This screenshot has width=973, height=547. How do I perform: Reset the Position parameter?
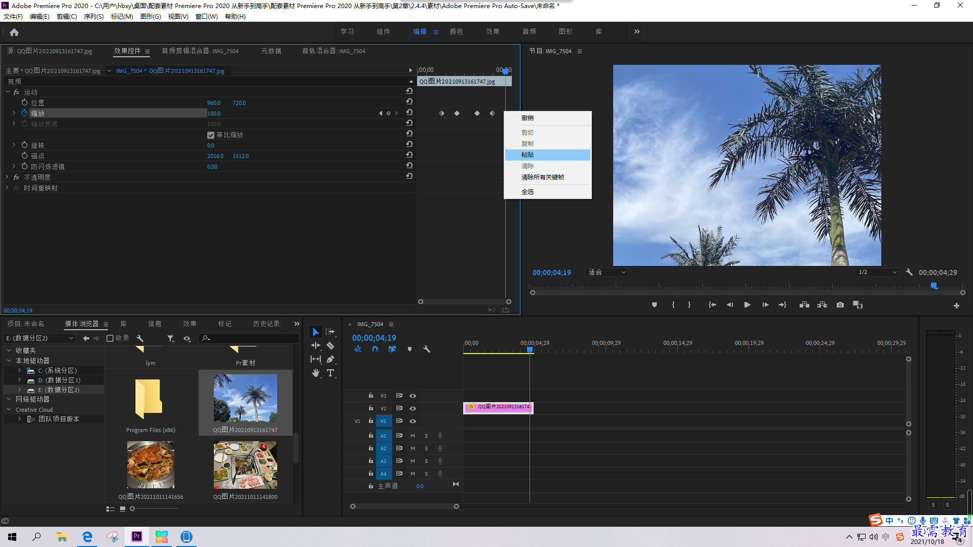[x=409, y=102]
